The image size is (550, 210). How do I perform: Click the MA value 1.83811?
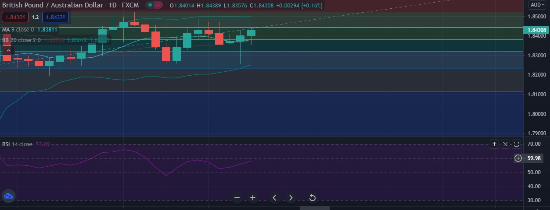coord(47,30)
